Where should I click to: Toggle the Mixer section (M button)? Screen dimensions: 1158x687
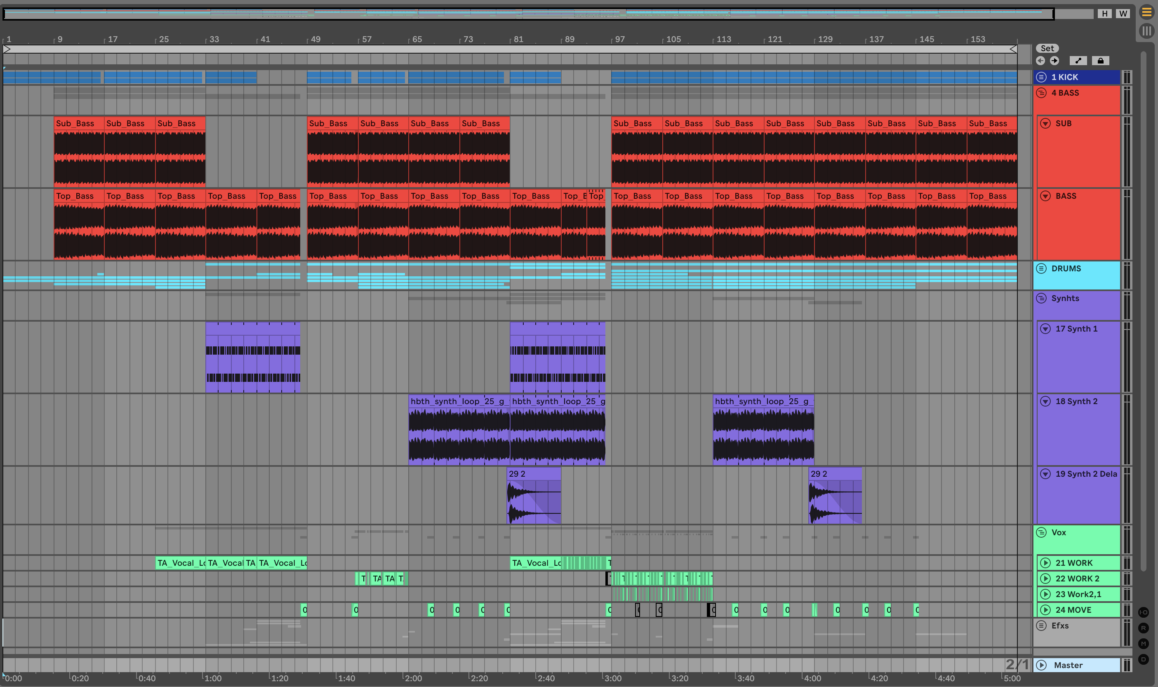tap(1143, 643)
